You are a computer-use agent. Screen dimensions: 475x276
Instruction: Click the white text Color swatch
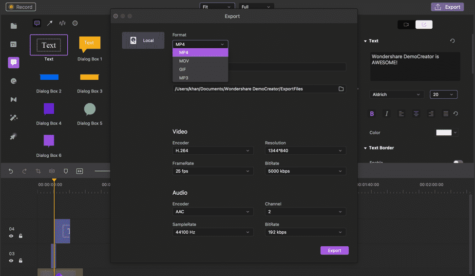pos(444,132)
